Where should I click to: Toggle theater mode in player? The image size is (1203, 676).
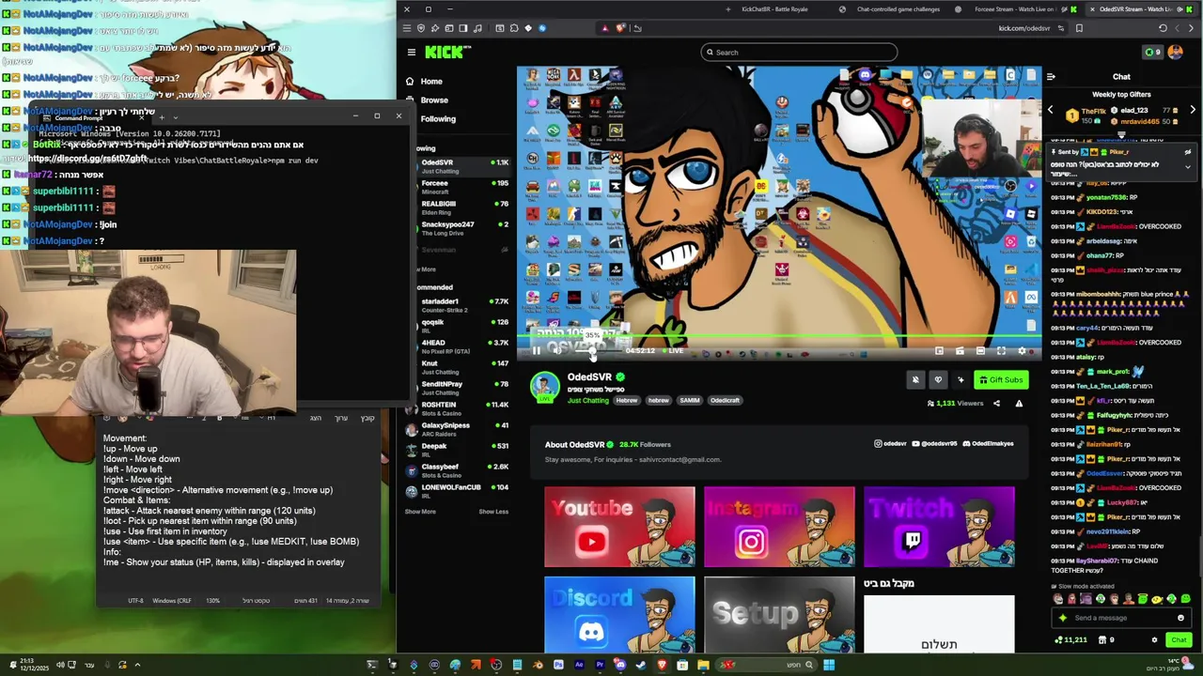[x=980, y=351]
